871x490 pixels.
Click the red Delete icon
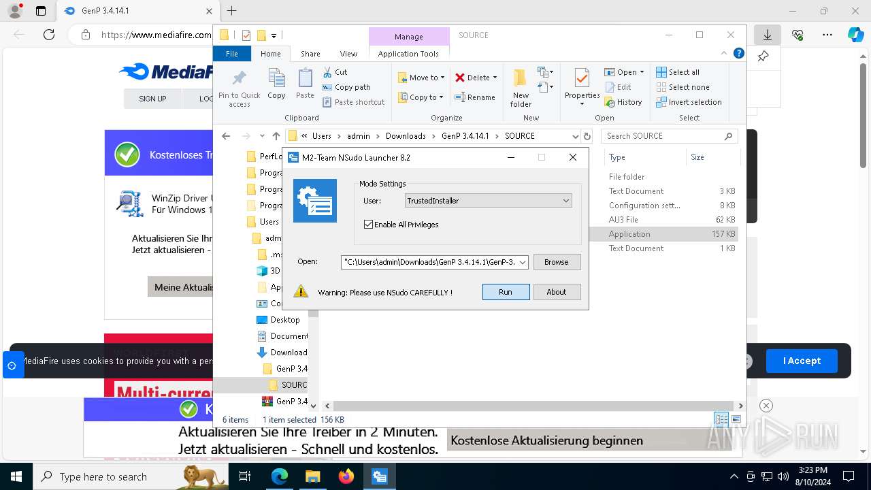460,78
